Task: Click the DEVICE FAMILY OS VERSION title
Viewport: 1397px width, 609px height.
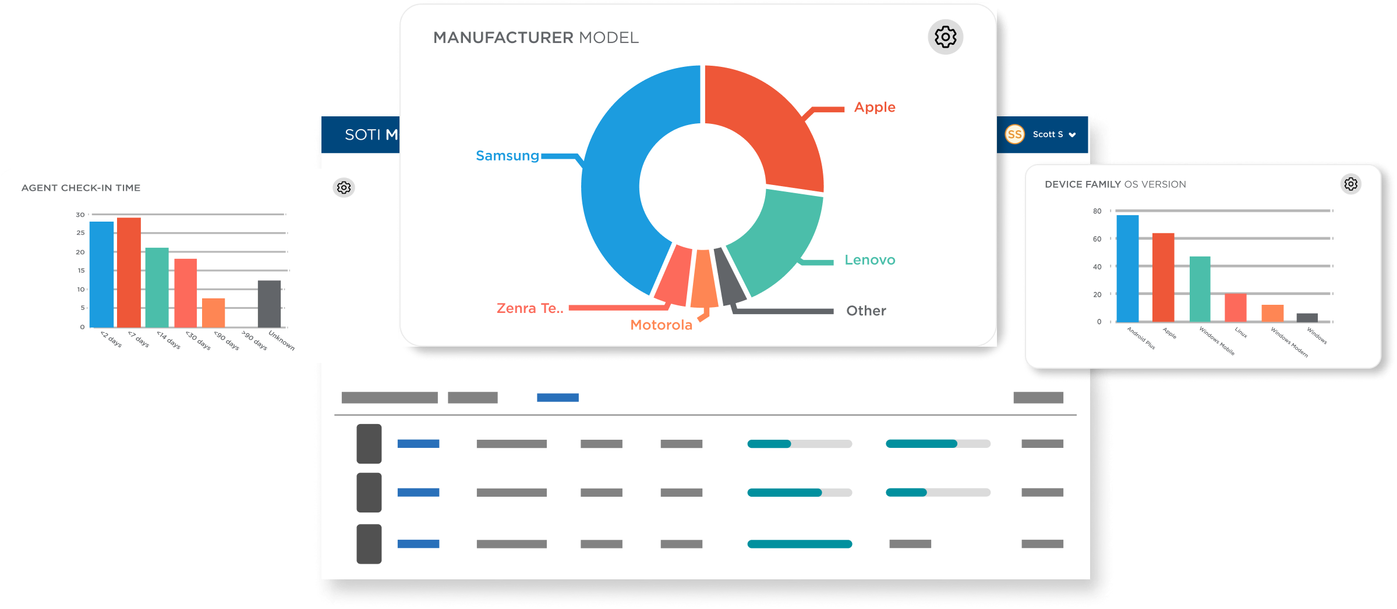Action: pos(1115,184)
